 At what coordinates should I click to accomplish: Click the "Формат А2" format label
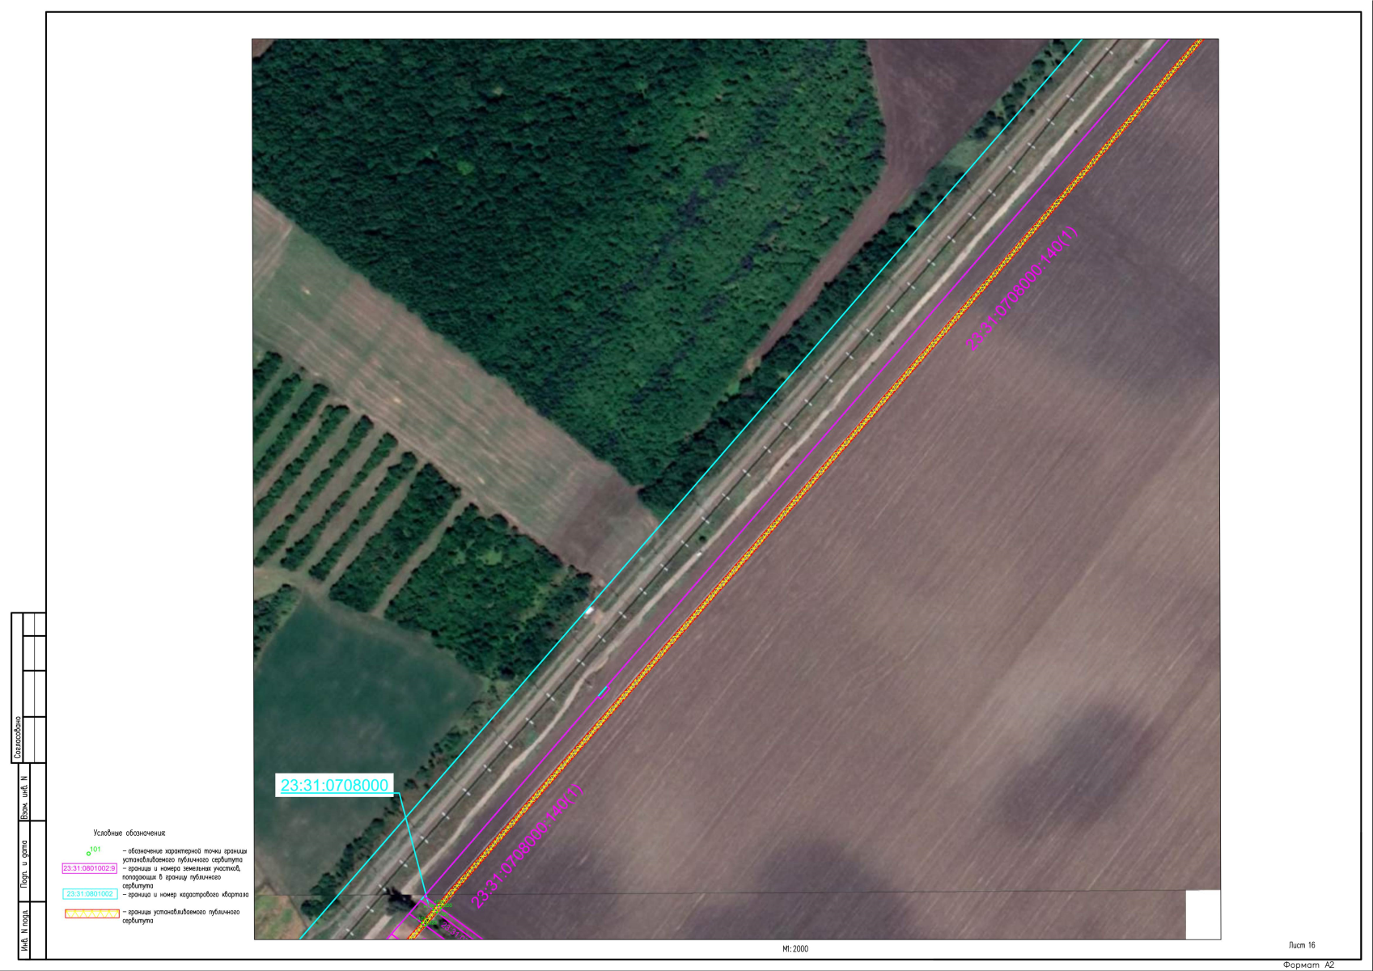(1308, 965)
